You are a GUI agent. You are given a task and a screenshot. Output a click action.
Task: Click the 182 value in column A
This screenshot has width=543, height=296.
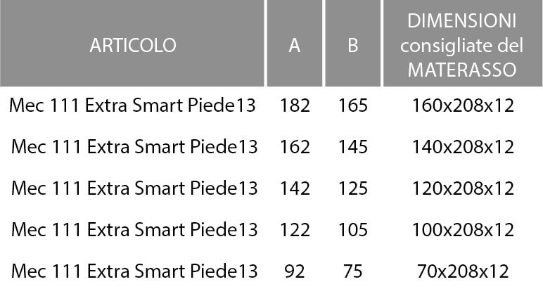[295, 105]
